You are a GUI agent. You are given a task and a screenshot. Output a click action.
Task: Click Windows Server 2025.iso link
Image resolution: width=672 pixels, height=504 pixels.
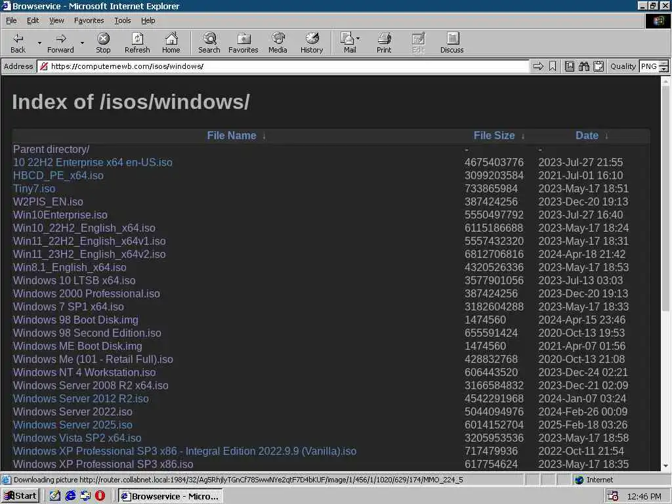click(72, 425)
